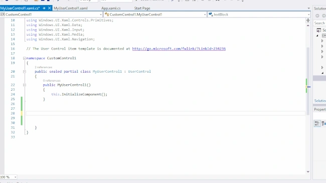Viewport: 326px width, 183px height.
Task: Click the Categorized view icon in Properties
Action: (x=317, y=123)
